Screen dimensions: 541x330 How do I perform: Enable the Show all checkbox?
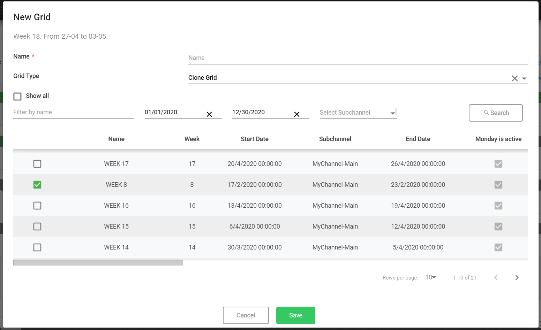(x=17, y=96)
